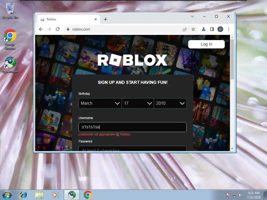Select the Roblox browser tab
267x200 pixels.
click(x=69, y=19)
